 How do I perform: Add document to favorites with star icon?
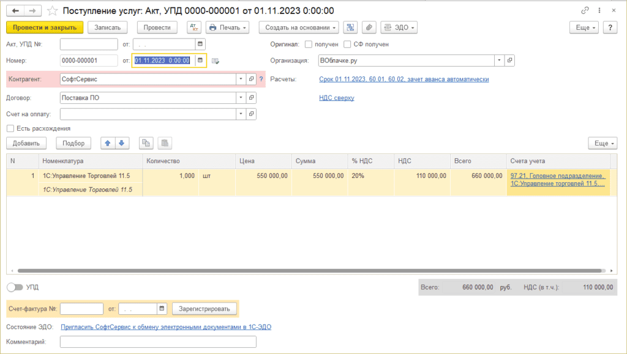pyautogui.click(x=53, y=11)
